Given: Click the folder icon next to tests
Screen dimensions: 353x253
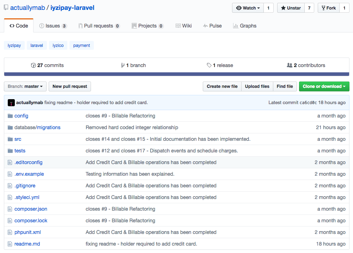Looking at the screenshot, I should (10, 151).
